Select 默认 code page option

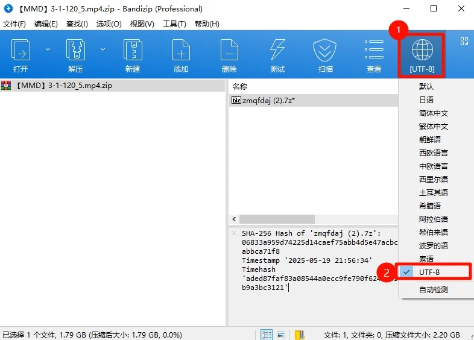pos(436,86)
